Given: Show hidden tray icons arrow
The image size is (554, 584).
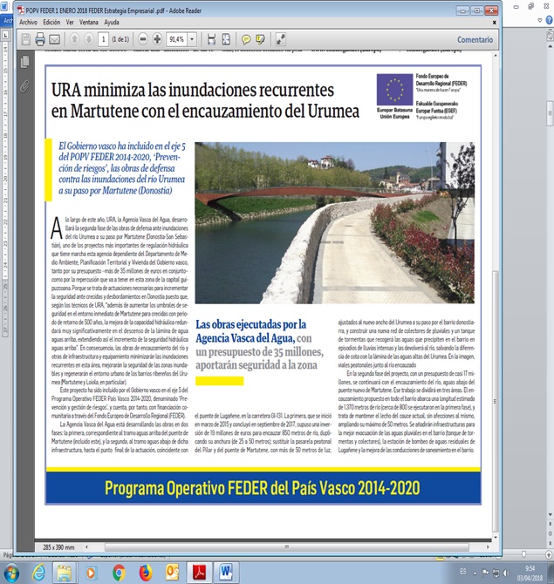Looking at the screenshot, I should 475,574.
